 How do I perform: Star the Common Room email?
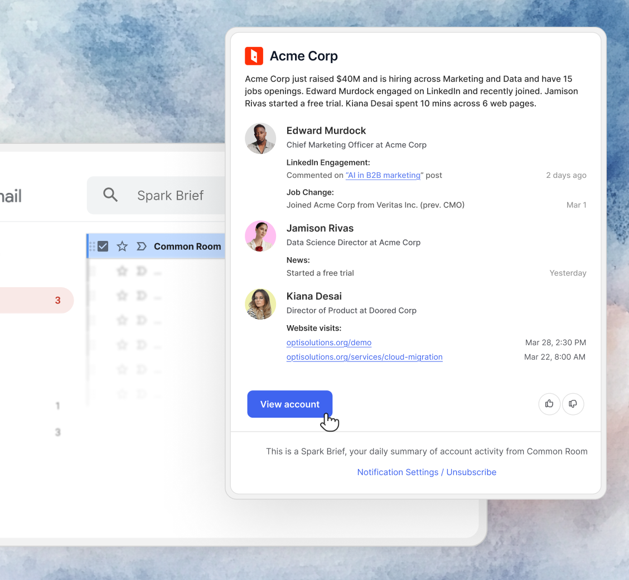click(122, 246)
